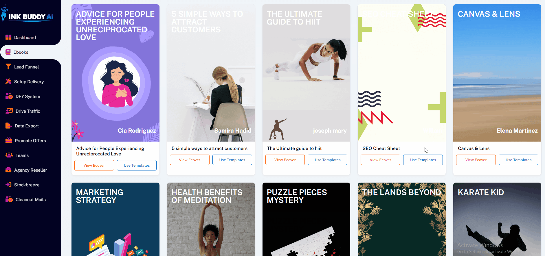Viewport: 545px width, 256px height.
Task: Click the Stockbreeze arrow icon
Action: pos(8,185)
